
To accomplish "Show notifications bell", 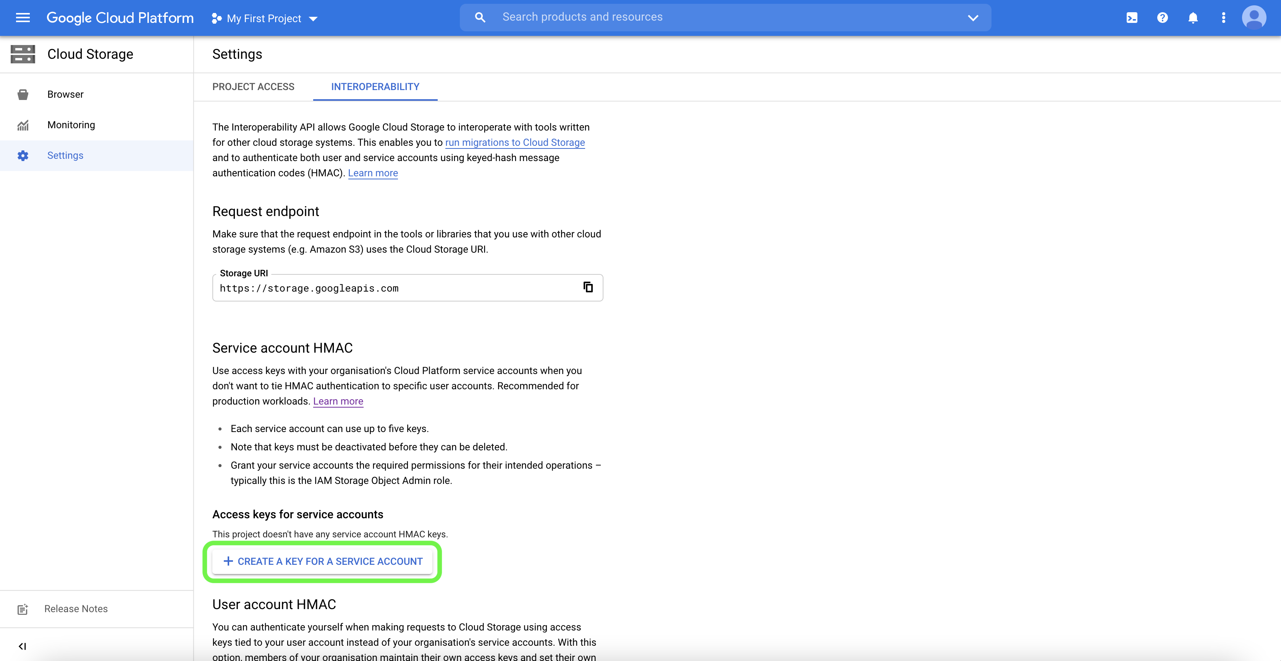I will (1193, 18).
